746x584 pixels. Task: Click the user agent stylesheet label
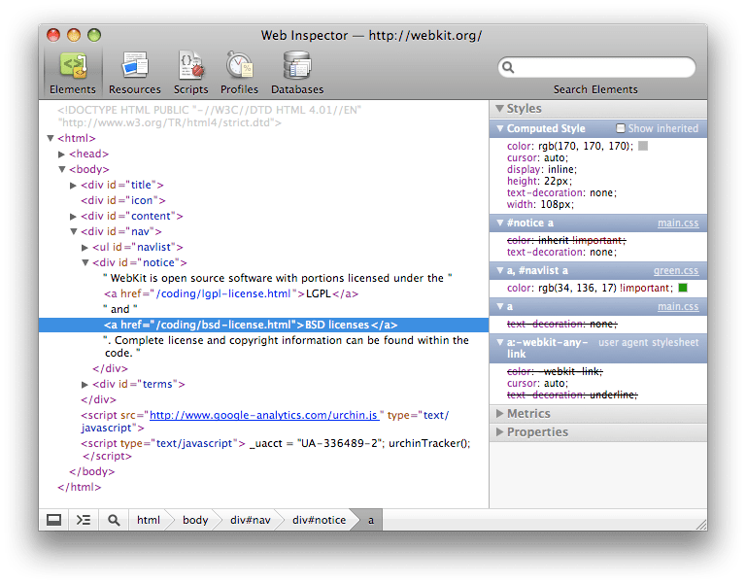(649, 342)
